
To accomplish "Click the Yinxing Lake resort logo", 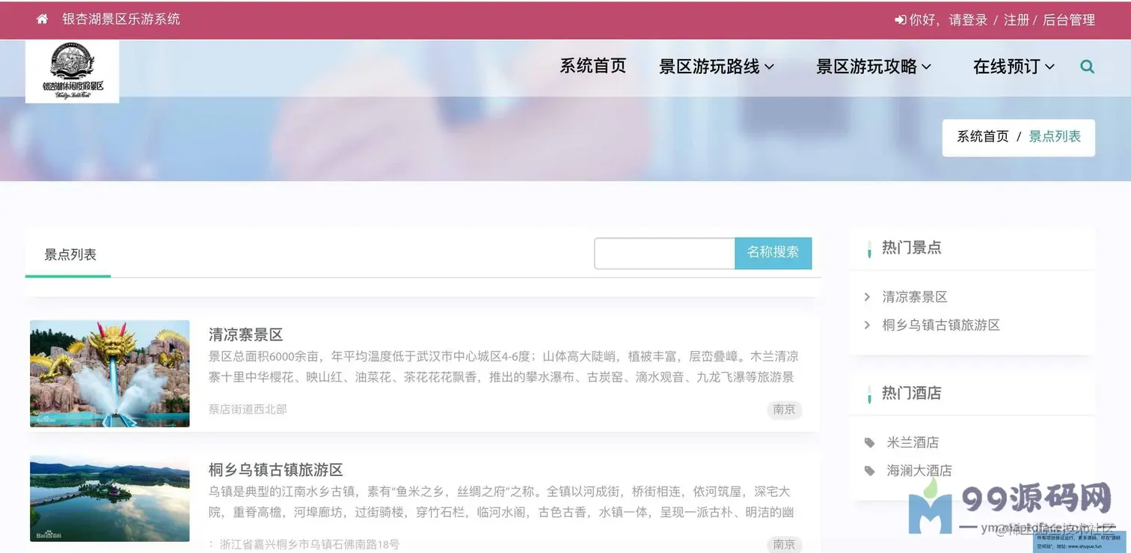I will click(72, 72).
